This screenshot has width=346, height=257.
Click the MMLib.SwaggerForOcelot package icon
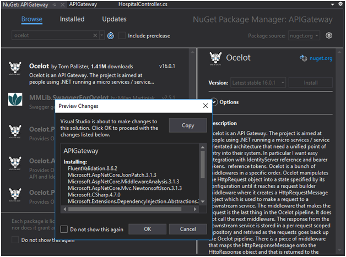pyautogui.click(x=15, y=99)
